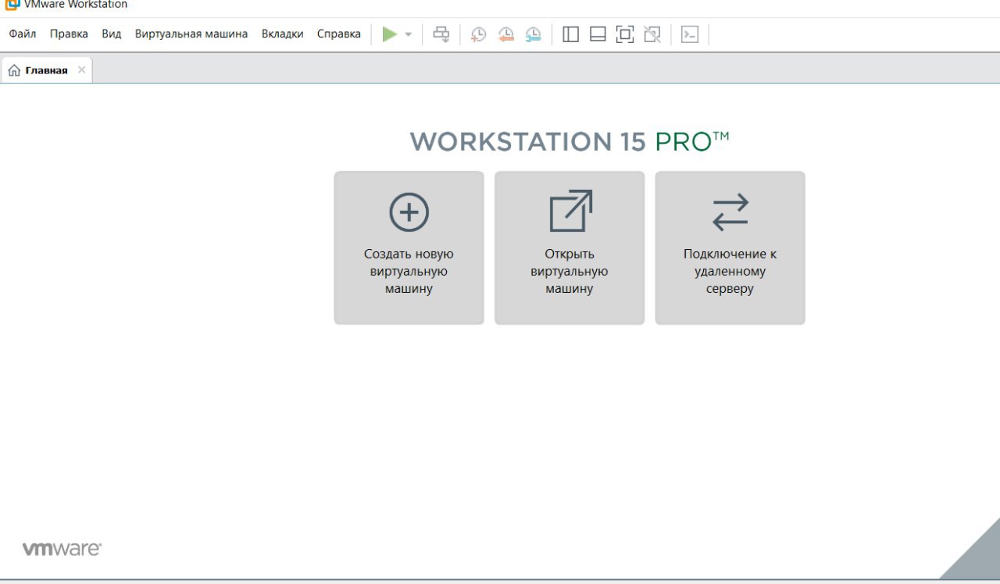This screenshot has height=584, width=1000.
Task: Toggle the thumbnail bar layout icon
Action: (598, 34)
